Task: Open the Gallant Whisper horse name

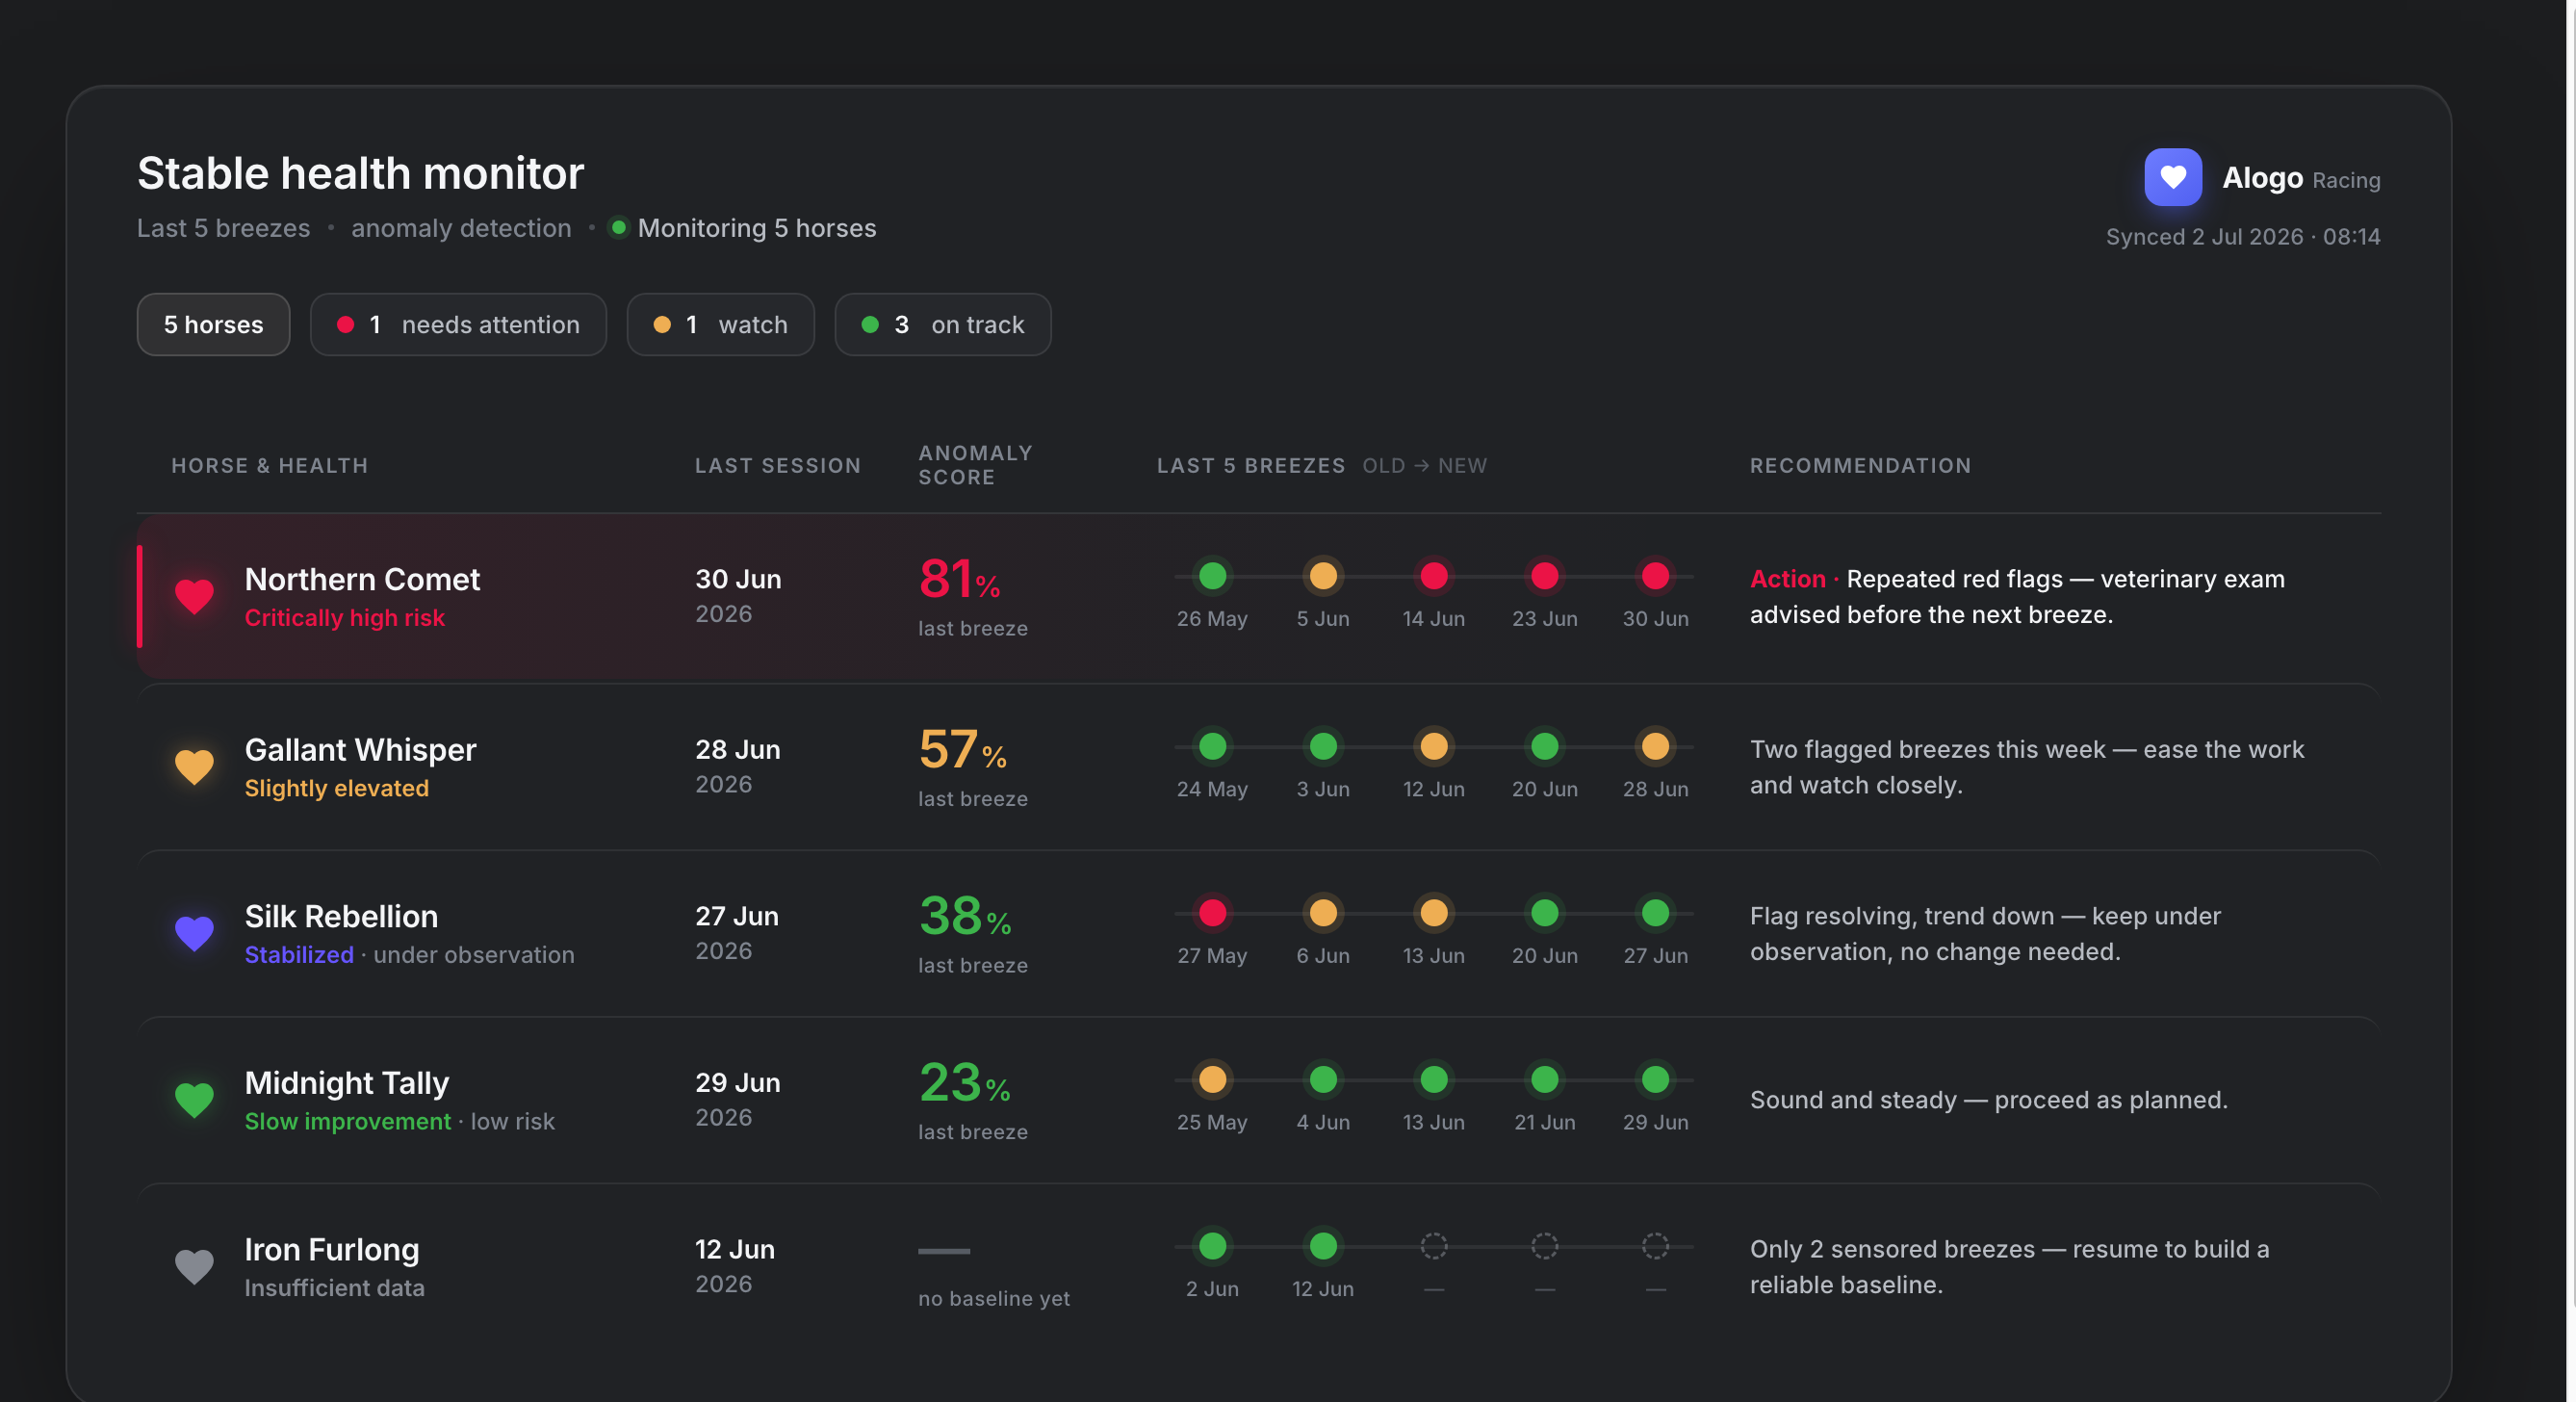Action: tap(360, 750)
